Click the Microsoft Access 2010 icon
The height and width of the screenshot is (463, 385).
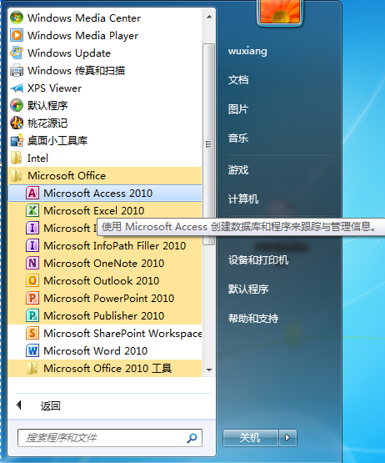[32, 193]
